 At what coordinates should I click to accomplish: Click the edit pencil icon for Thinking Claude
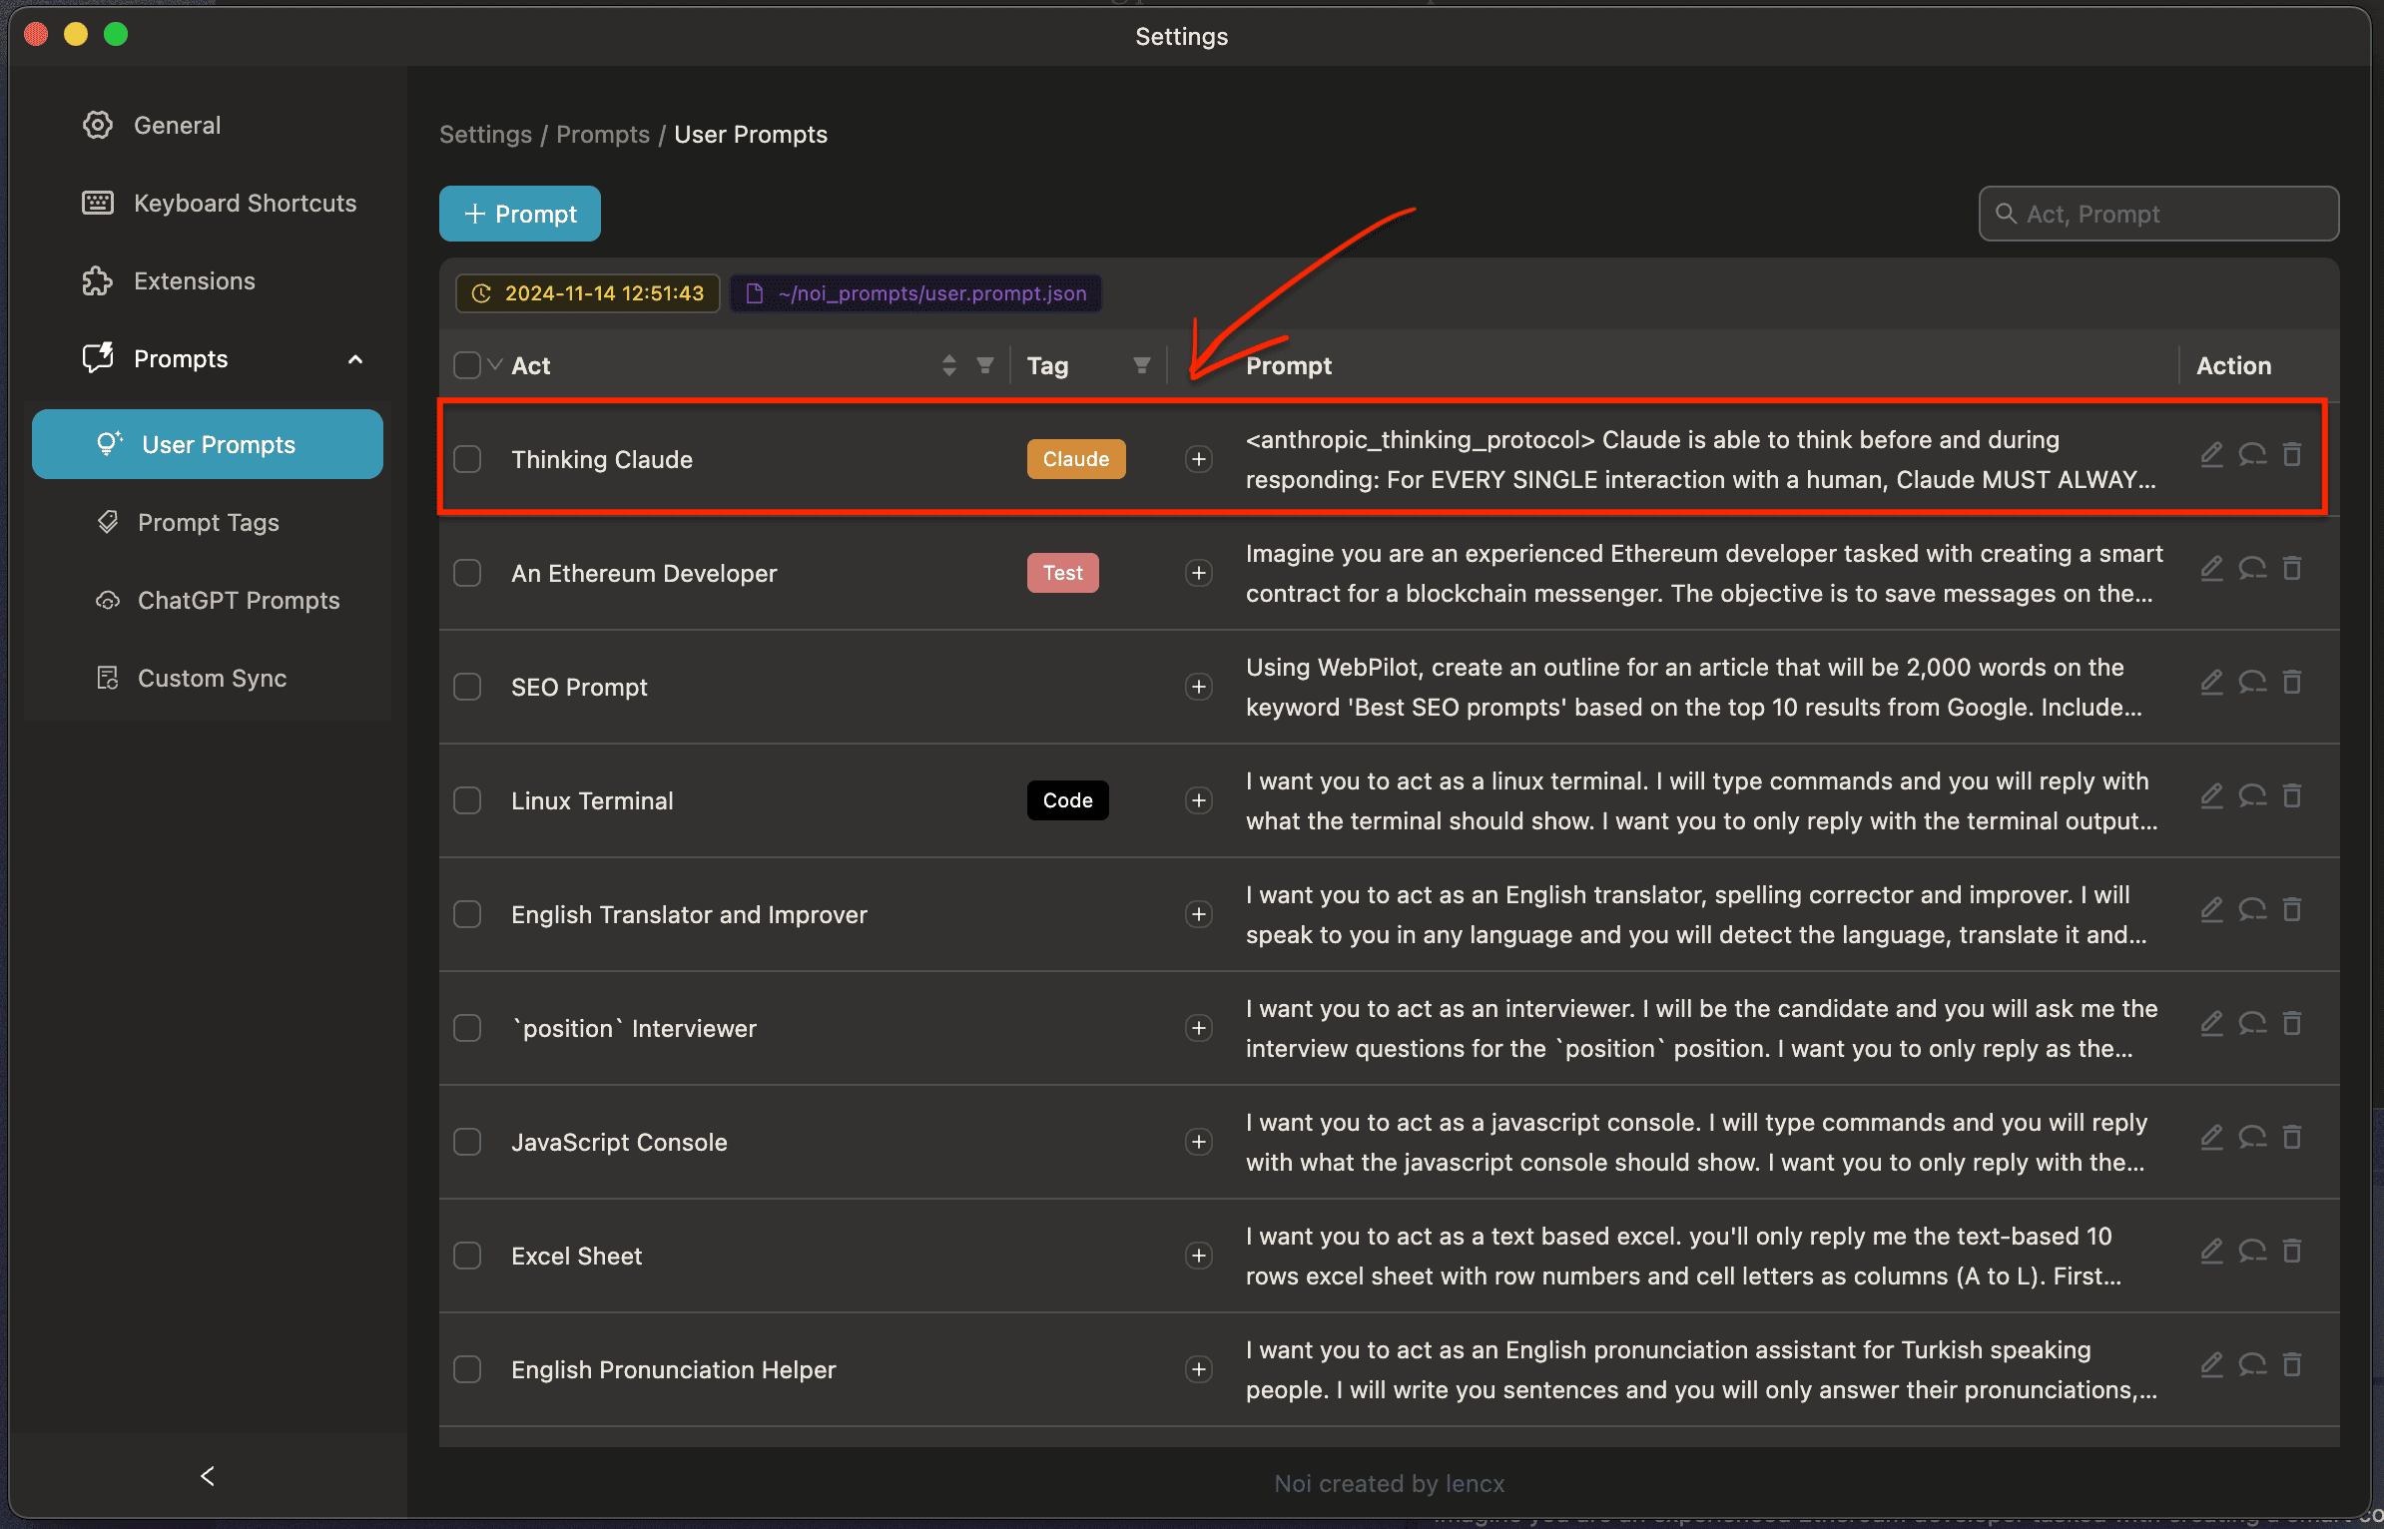[2211, 455]
